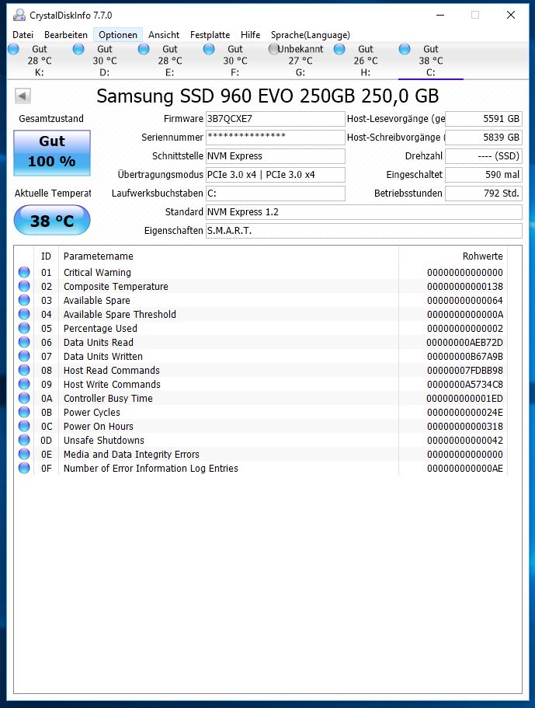The width and height of the screenshot is (535, 708).
Task: Open the Festplatte menu
Action: point(210,35)
